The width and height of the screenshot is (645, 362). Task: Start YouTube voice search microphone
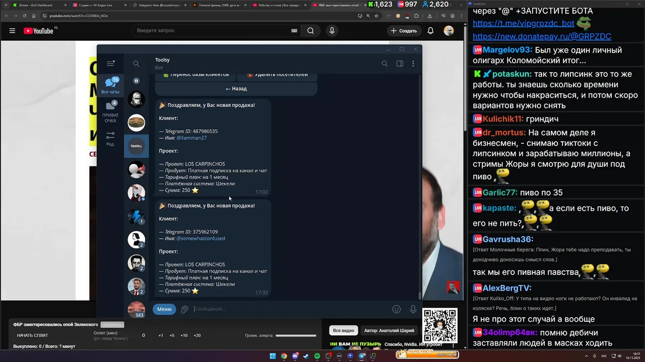pyautogui.click(x=332, y=31)
